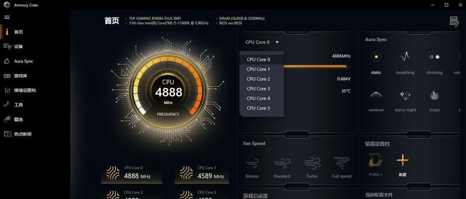Select Profile 1 scenario profile

point(376,165)
